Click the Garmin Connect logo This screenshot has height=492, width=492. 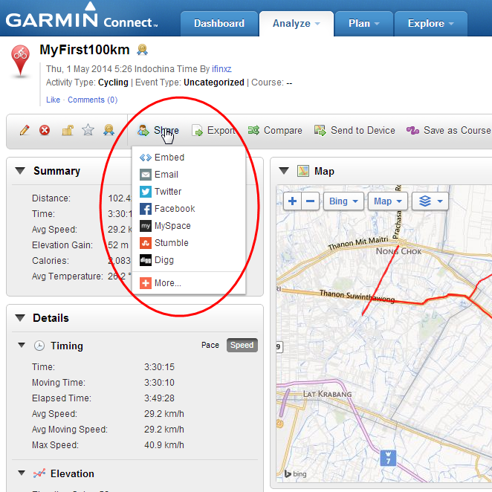click(82, 16)
